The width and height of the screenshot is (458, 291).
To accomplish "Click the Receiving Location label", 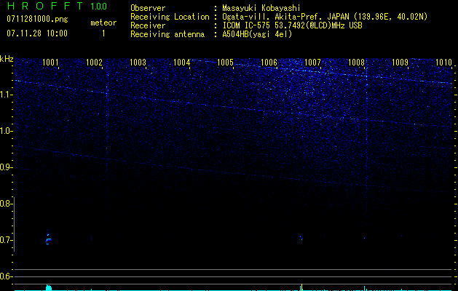I will pos(170,17).
